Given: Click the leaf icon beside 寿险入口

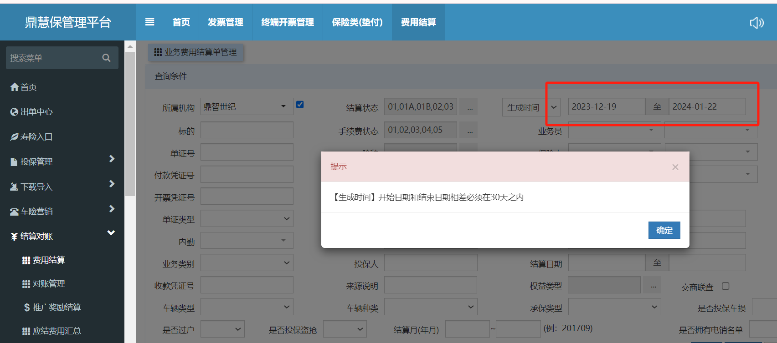Looking at the screenshot, I should (15, 136).
